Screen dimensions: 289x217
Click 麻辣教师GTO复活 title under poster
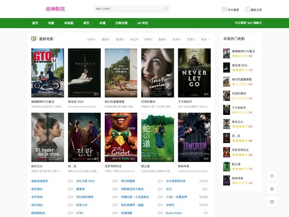tap(43, 102)
